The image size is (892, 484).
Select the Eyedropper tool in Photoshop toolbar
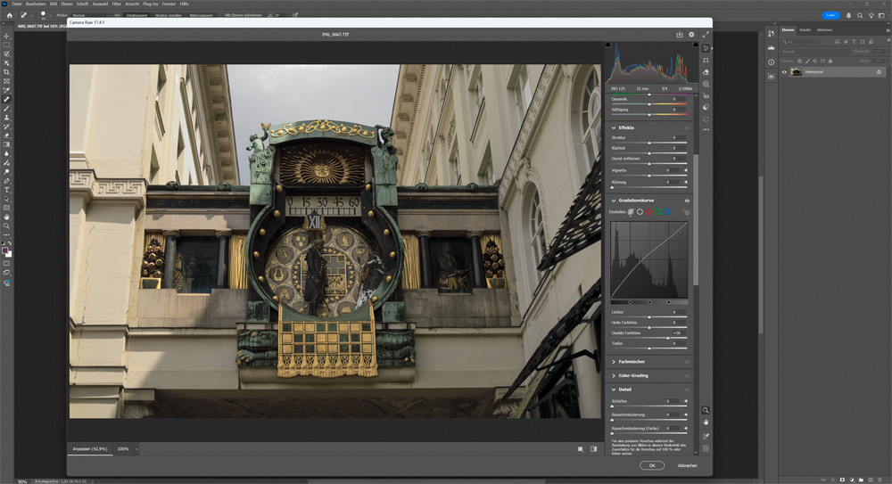pyautogui.click(x=7, y=90)
